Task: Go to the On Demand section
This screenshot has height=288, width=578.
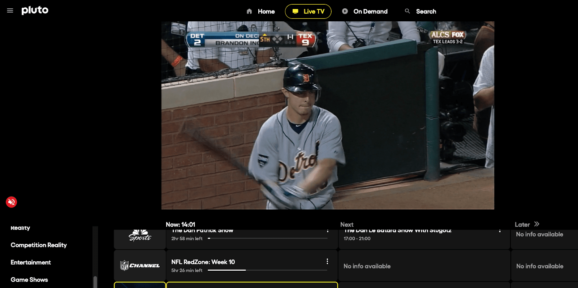Action: 370,12
